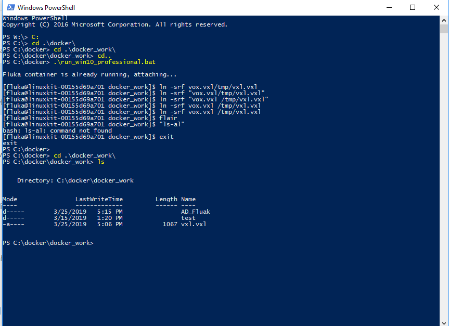Click the PowerShell icon in the title bar
The height and width of the screenshot is (326, 449).
pyautogui.click(x=10, y=7)
